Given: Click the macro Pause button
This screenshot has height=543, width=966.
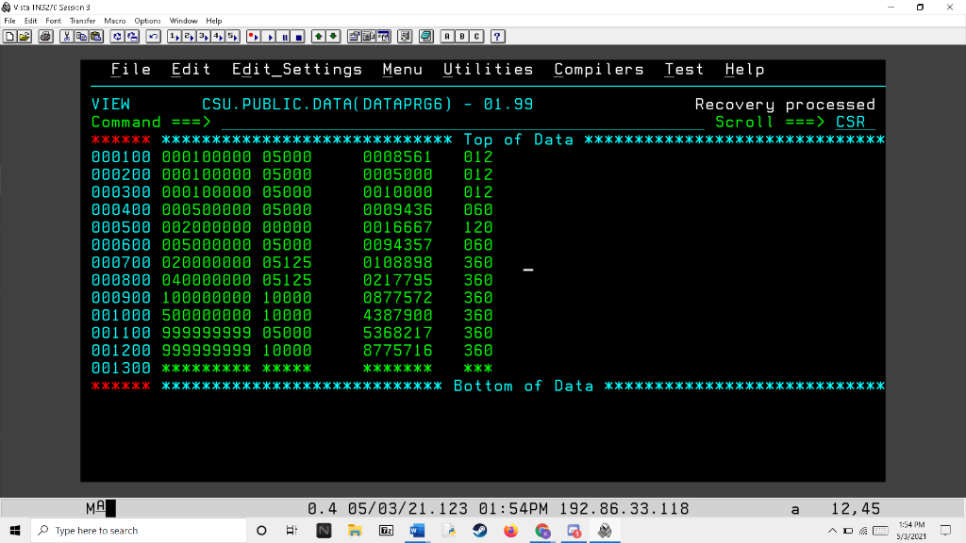Looking at the screenshot, I should pyautogui.click(x=284, y=37).
